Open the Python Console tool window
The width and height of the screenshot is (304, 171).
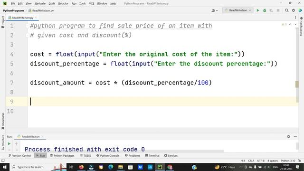[108, 155]
